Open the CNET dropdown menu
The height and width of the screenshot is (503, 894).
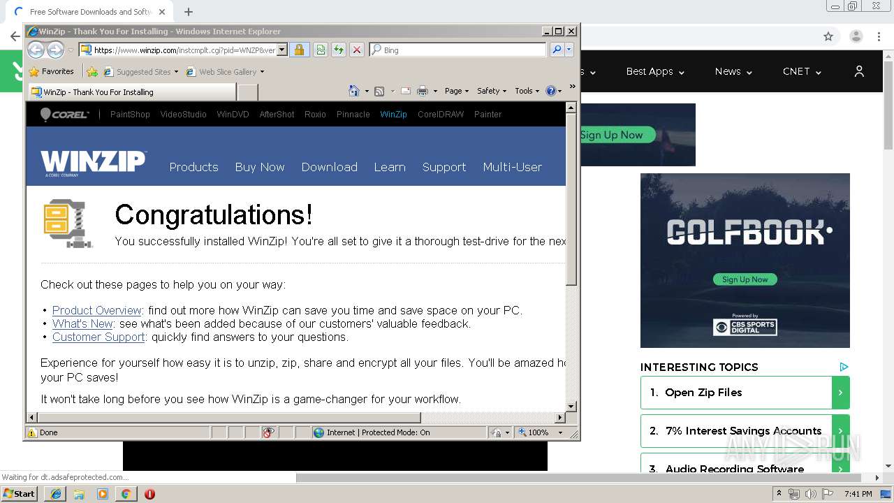tap(802, 71)
